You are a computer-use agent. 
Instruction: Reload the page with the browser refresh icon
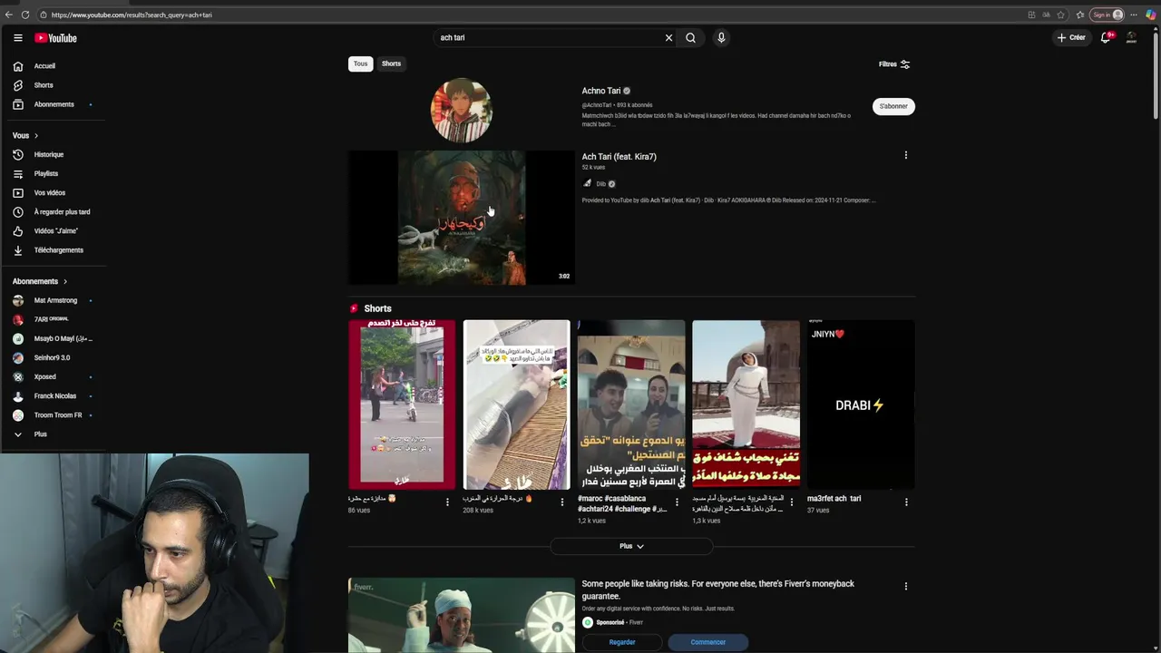(x=25, y=15)
